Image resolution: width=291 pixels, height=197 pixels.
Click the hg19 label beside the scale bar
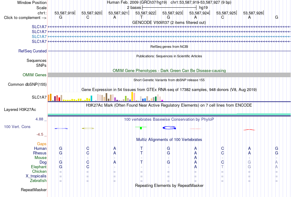[x=203, y=8]
